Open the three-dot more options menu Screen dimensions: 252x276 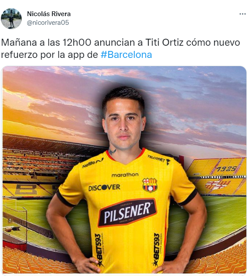242,14
